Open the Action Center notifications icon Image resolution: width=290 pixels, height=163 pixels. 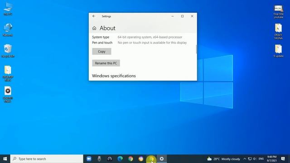coord(283,159)
